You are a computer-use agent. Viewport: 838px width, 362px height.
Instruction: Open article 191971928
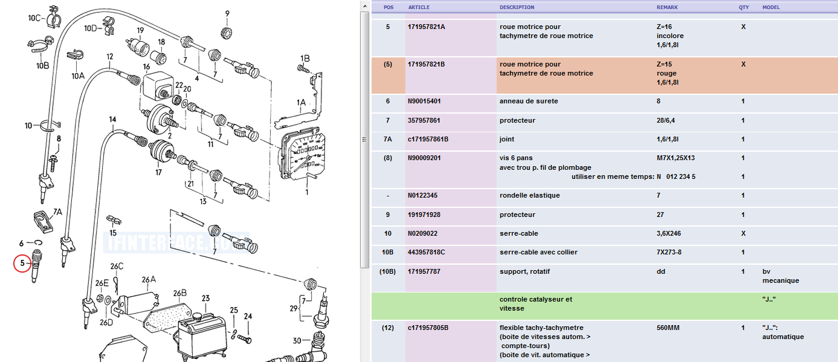pos(424,215)
